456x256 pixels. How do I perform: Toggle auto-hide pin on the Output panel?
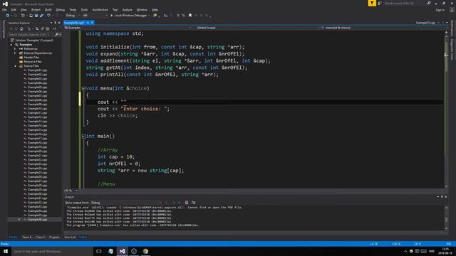pos(442,197)
